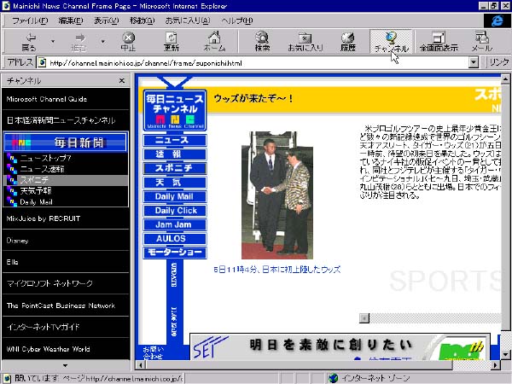Click the Jam Jam page button
The image size is (512, 384).
[175, 224]
